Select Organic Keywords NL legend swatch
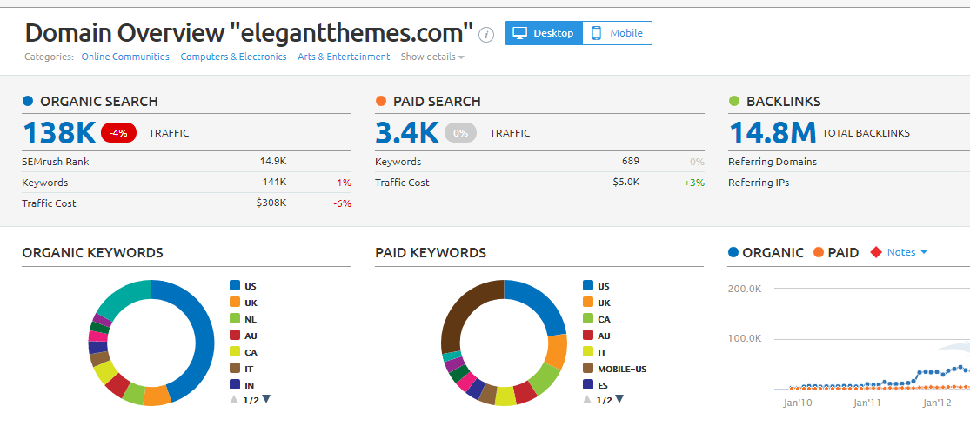Screen dimensions: 970x433 235,319
